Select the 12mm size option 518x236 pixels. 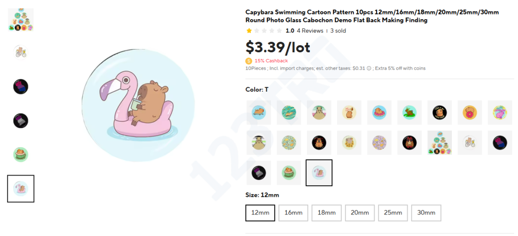coord(260,213)
